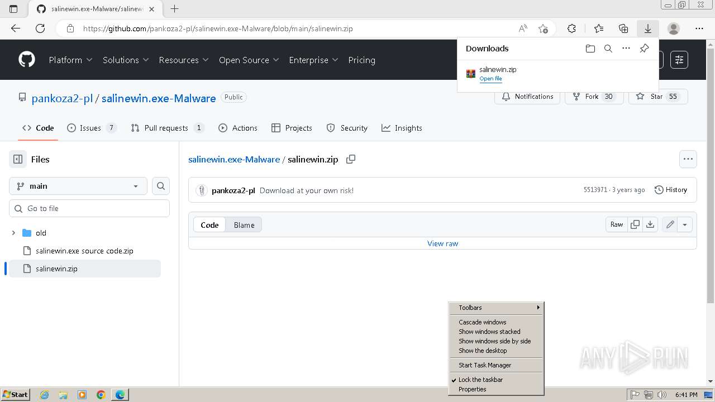This screenshot has width=715, height=402.
Task: Select salinewin.exe source code.zip in the tree
Action: [x=84, y=251]
